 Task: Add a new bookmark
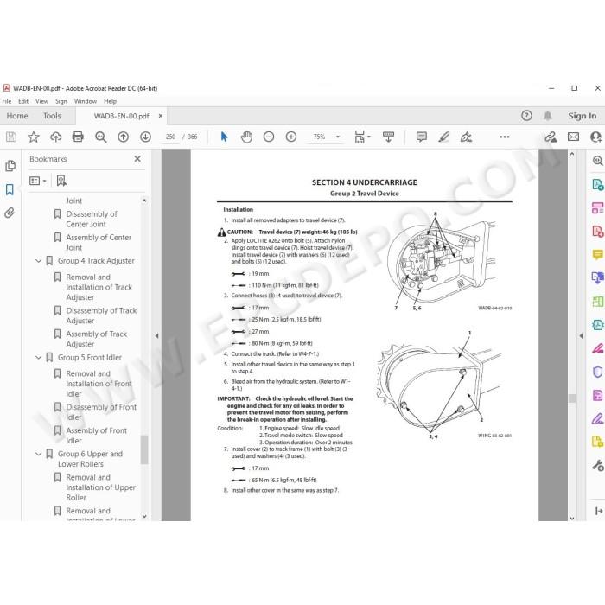tap(61, 181)
